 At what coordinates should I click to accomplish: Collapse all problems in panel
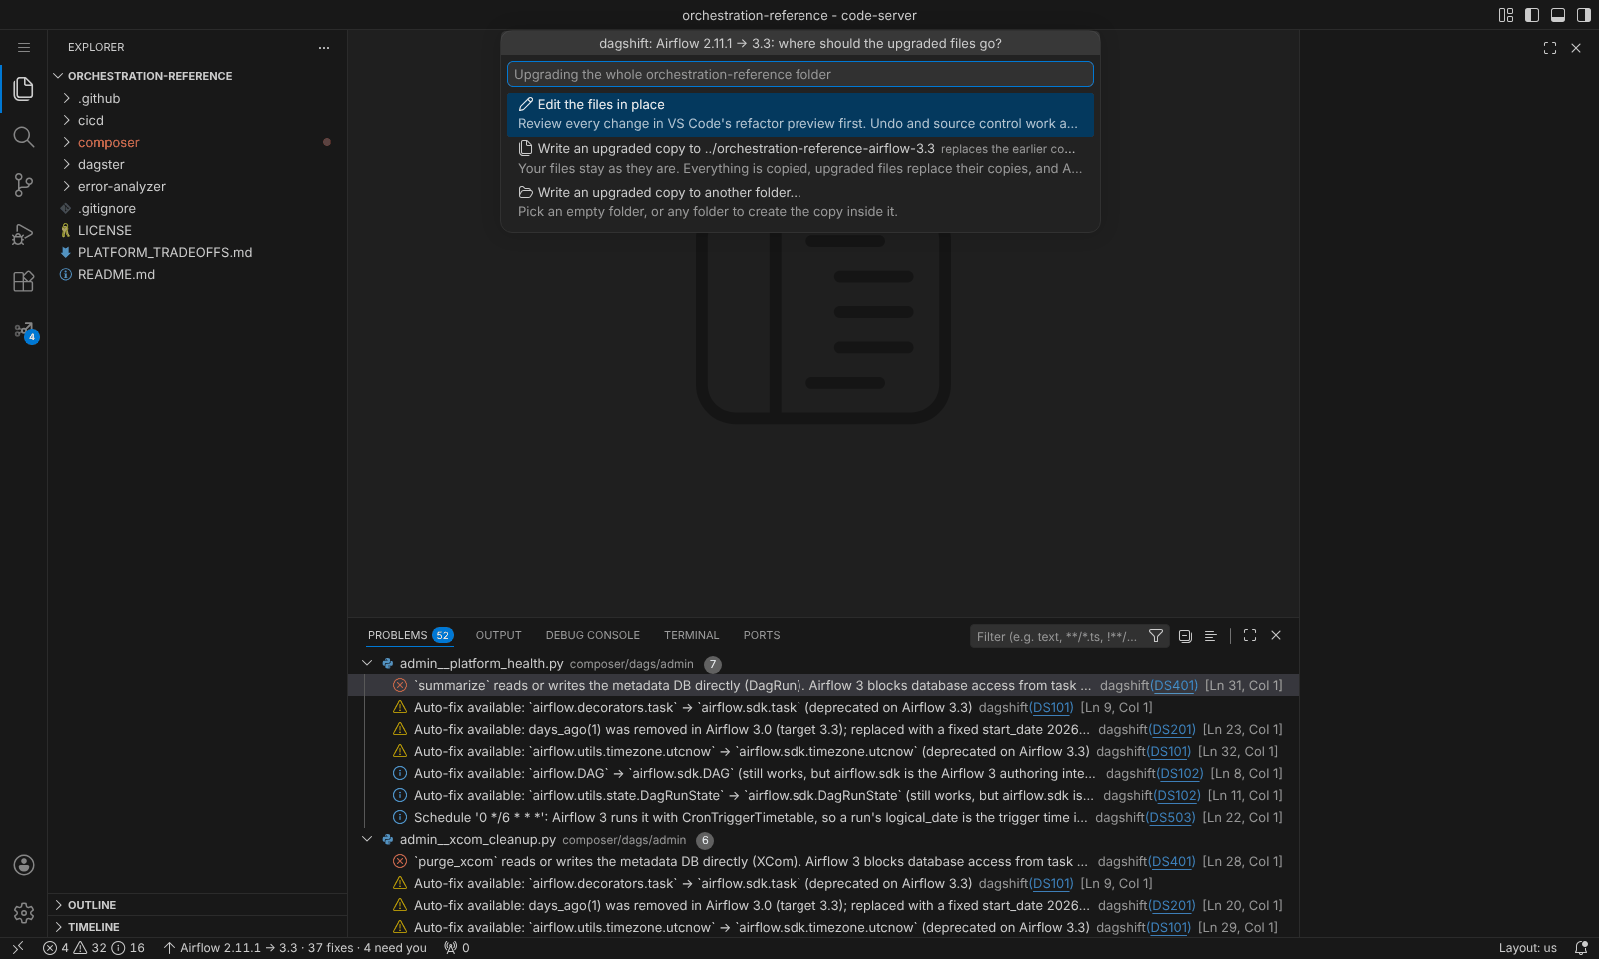[1185, 636]
